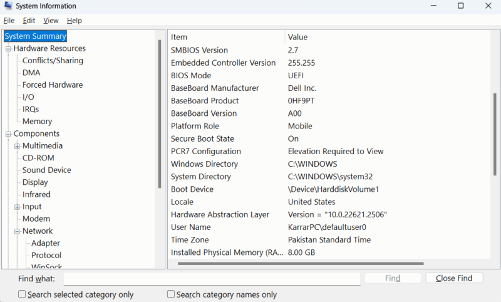This screenshot has width=501, height=302.
Task: Minimize the System Information window
Action: pos(433,6)
